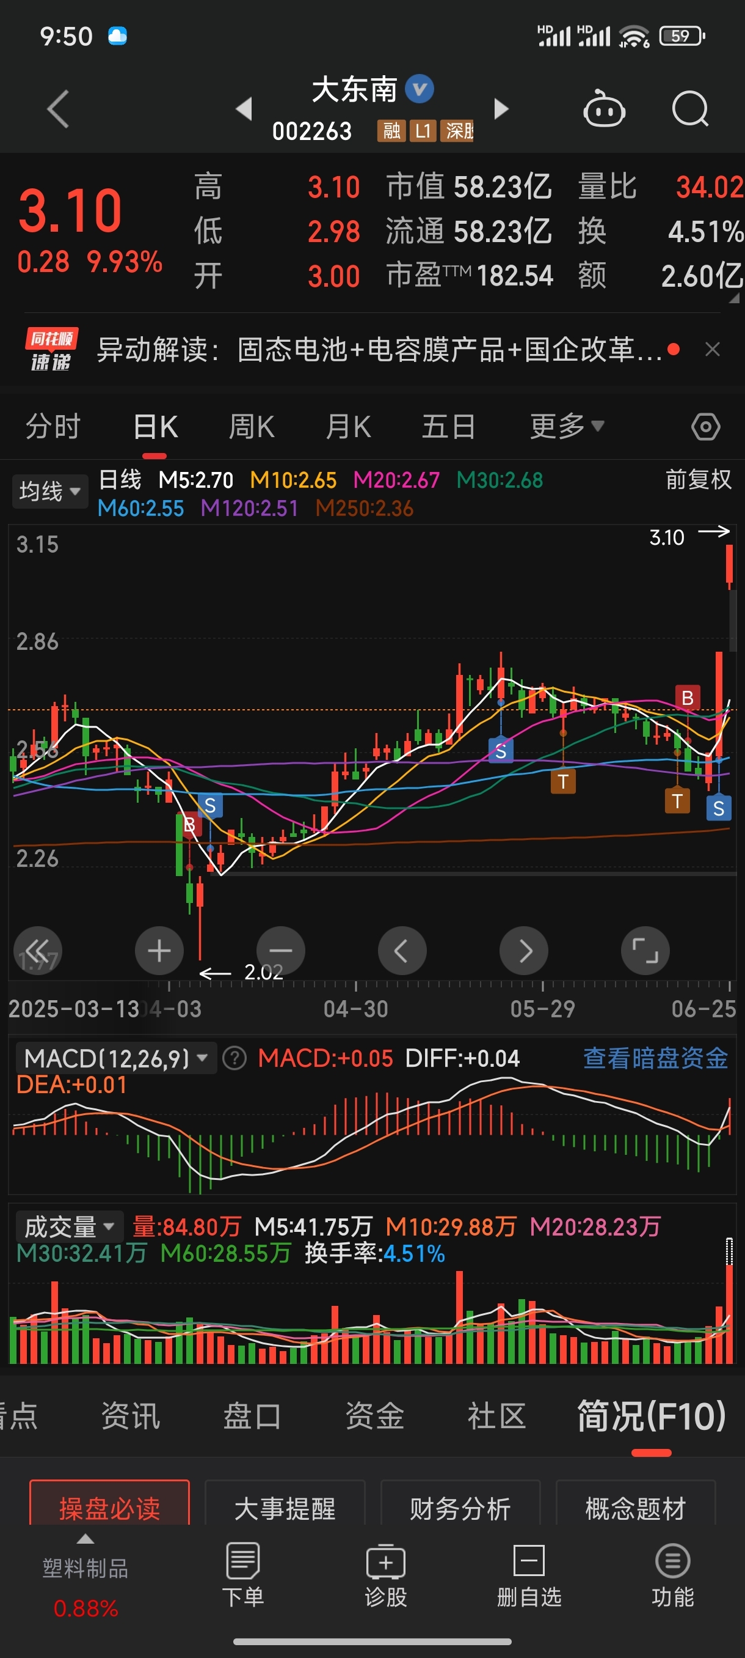
Task: Open the MACD(12,26,9) indicator dropdown
Action: [117, 1058]
